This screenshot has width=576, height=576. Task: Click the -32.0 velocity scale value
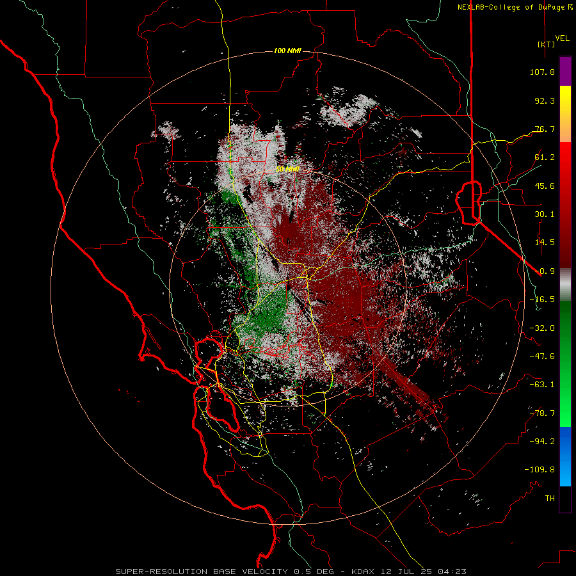(542, 328)
